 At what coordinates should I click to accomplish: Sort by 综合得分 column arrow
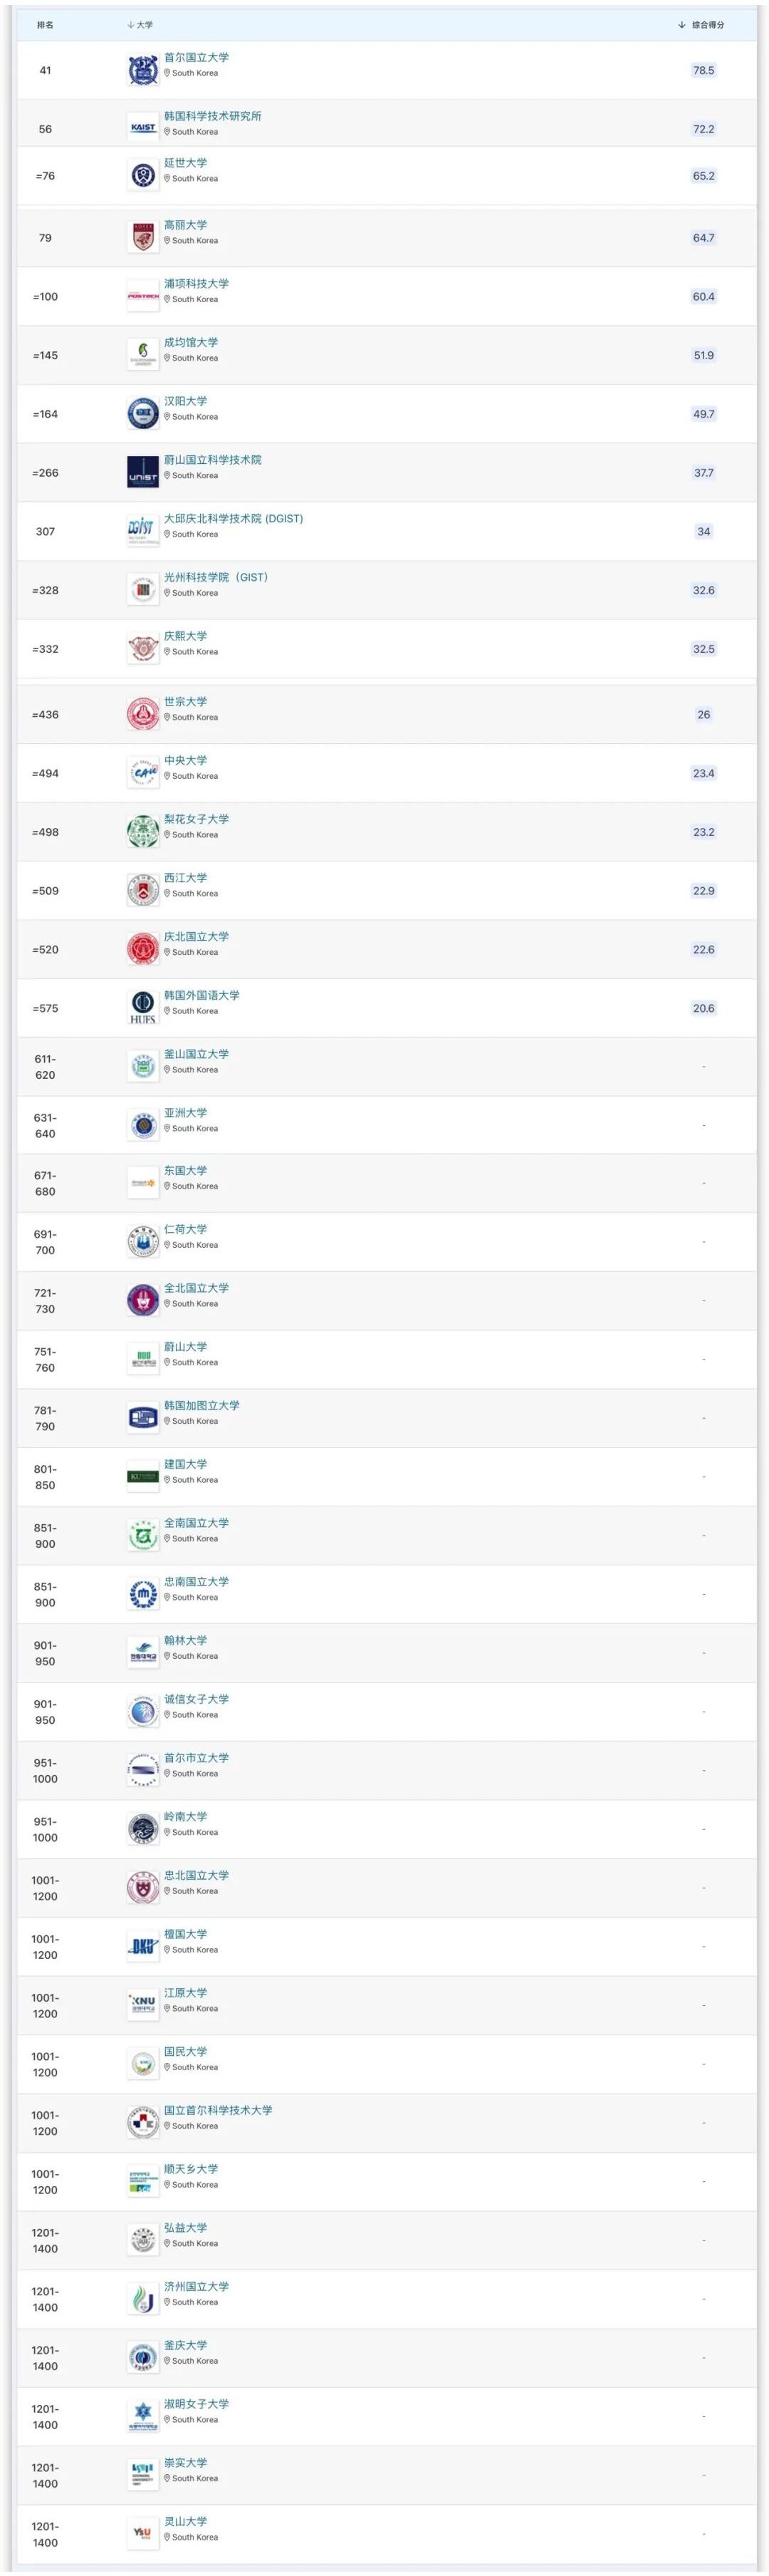tap(681, 25)
